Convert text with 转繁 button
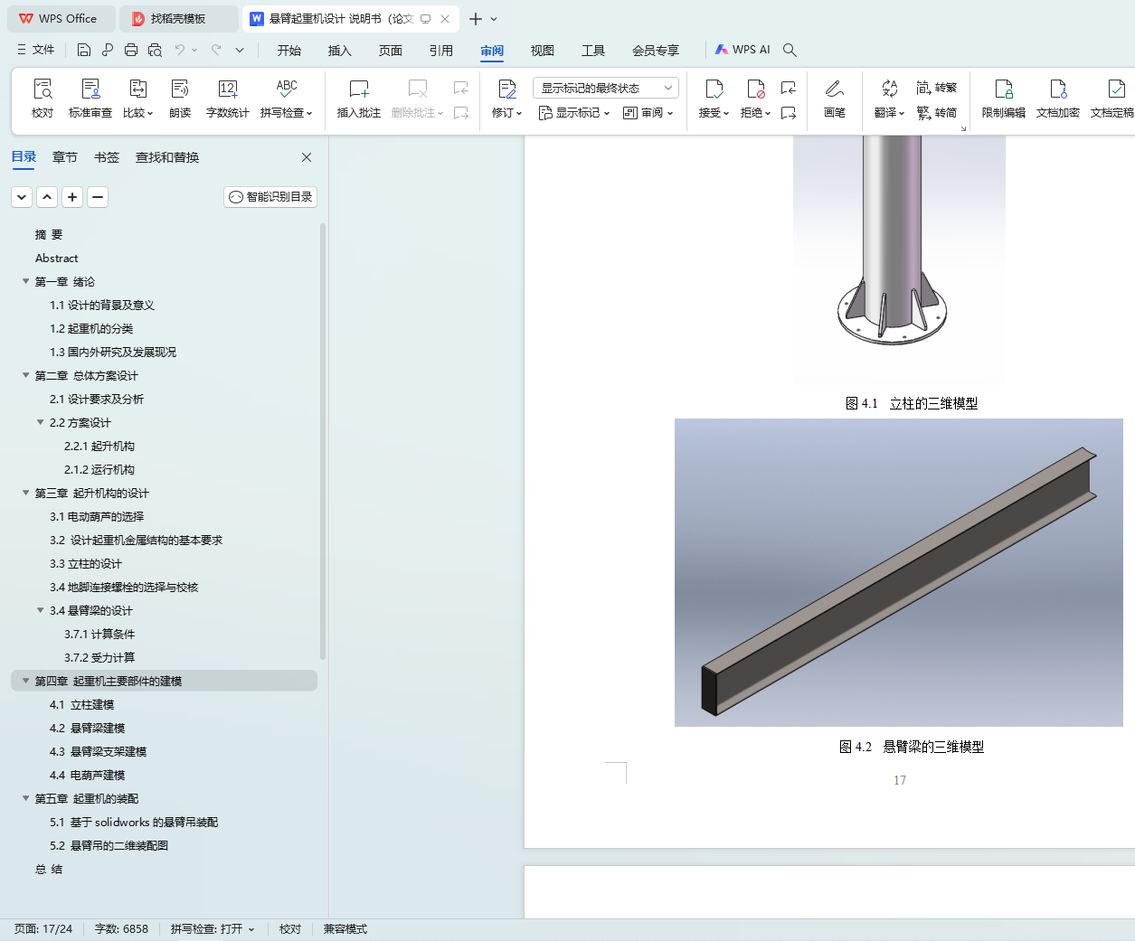The height and width of the screenshot is (941, 1135). pyautogui.click(x=937, y=88)
